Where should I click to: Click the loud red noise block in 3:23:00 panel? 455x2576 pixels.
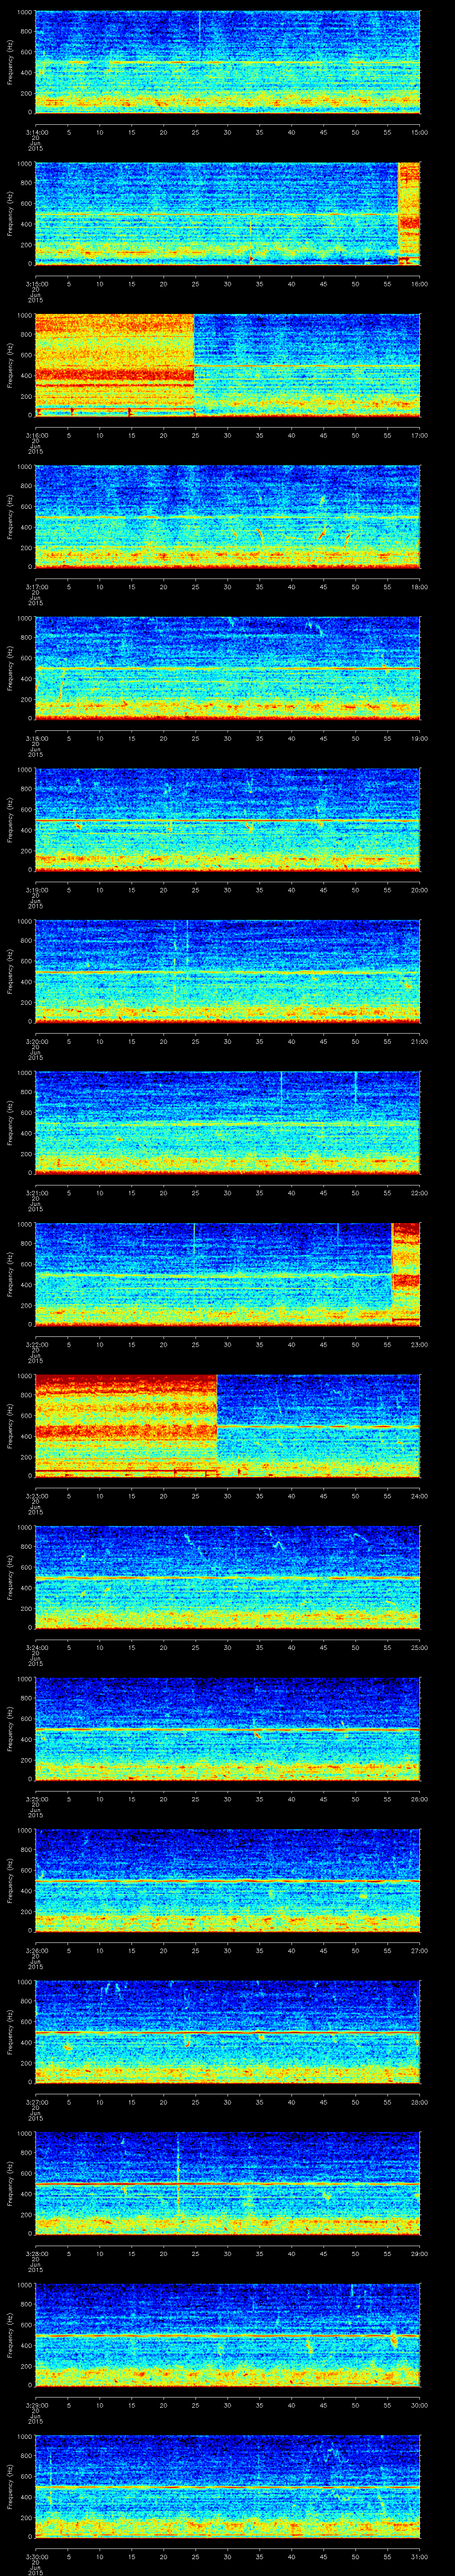point(127,1425)
